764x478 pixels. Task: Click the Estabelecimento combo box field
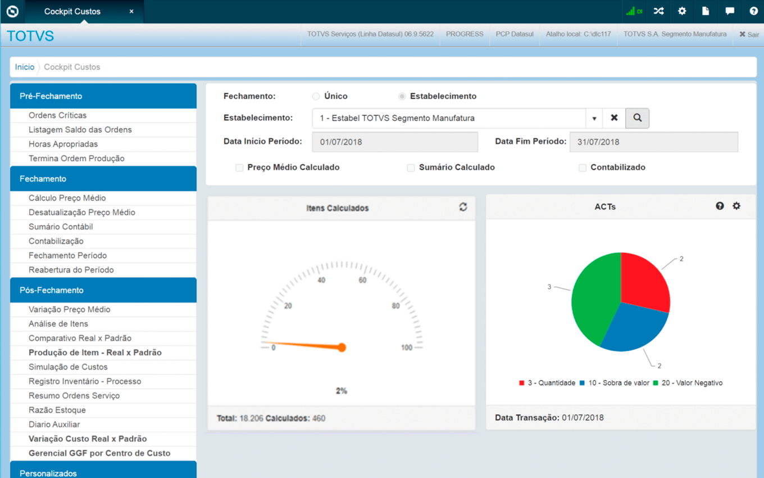pyautogui.click(x=449, y=118)
